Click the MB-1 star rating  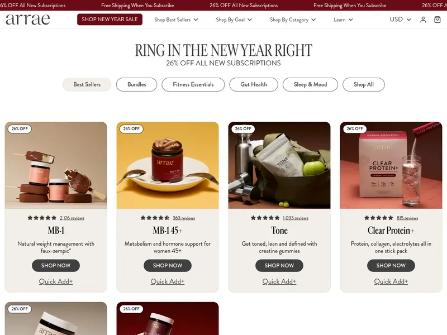42,218
